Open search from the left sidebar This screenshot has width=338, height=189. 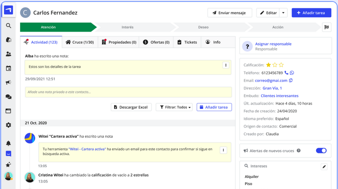click(x=8, y=26)
